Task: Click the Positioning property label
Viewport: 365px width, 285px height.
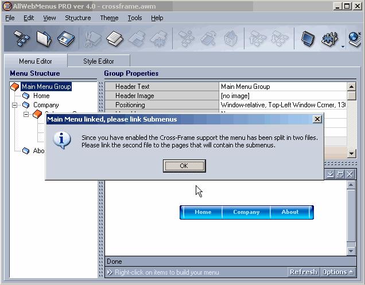Action: coord(130,105)
